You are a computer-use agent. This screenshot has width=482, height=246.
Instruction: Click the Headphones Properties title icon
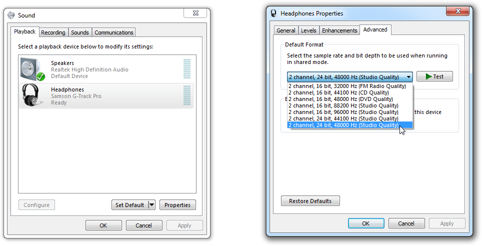pyautogui.click(x=273, y=13)
